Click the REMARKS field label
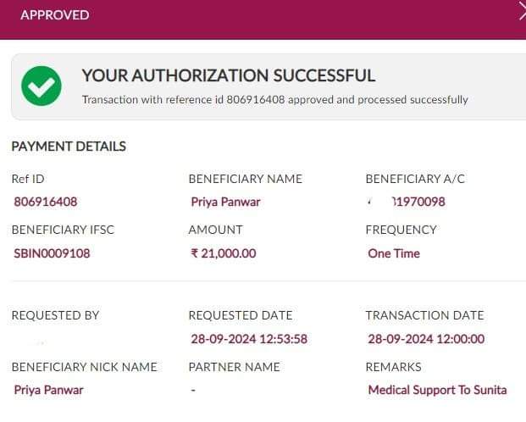The height and width of the screenshot is (422, 526). click(393, 367)
